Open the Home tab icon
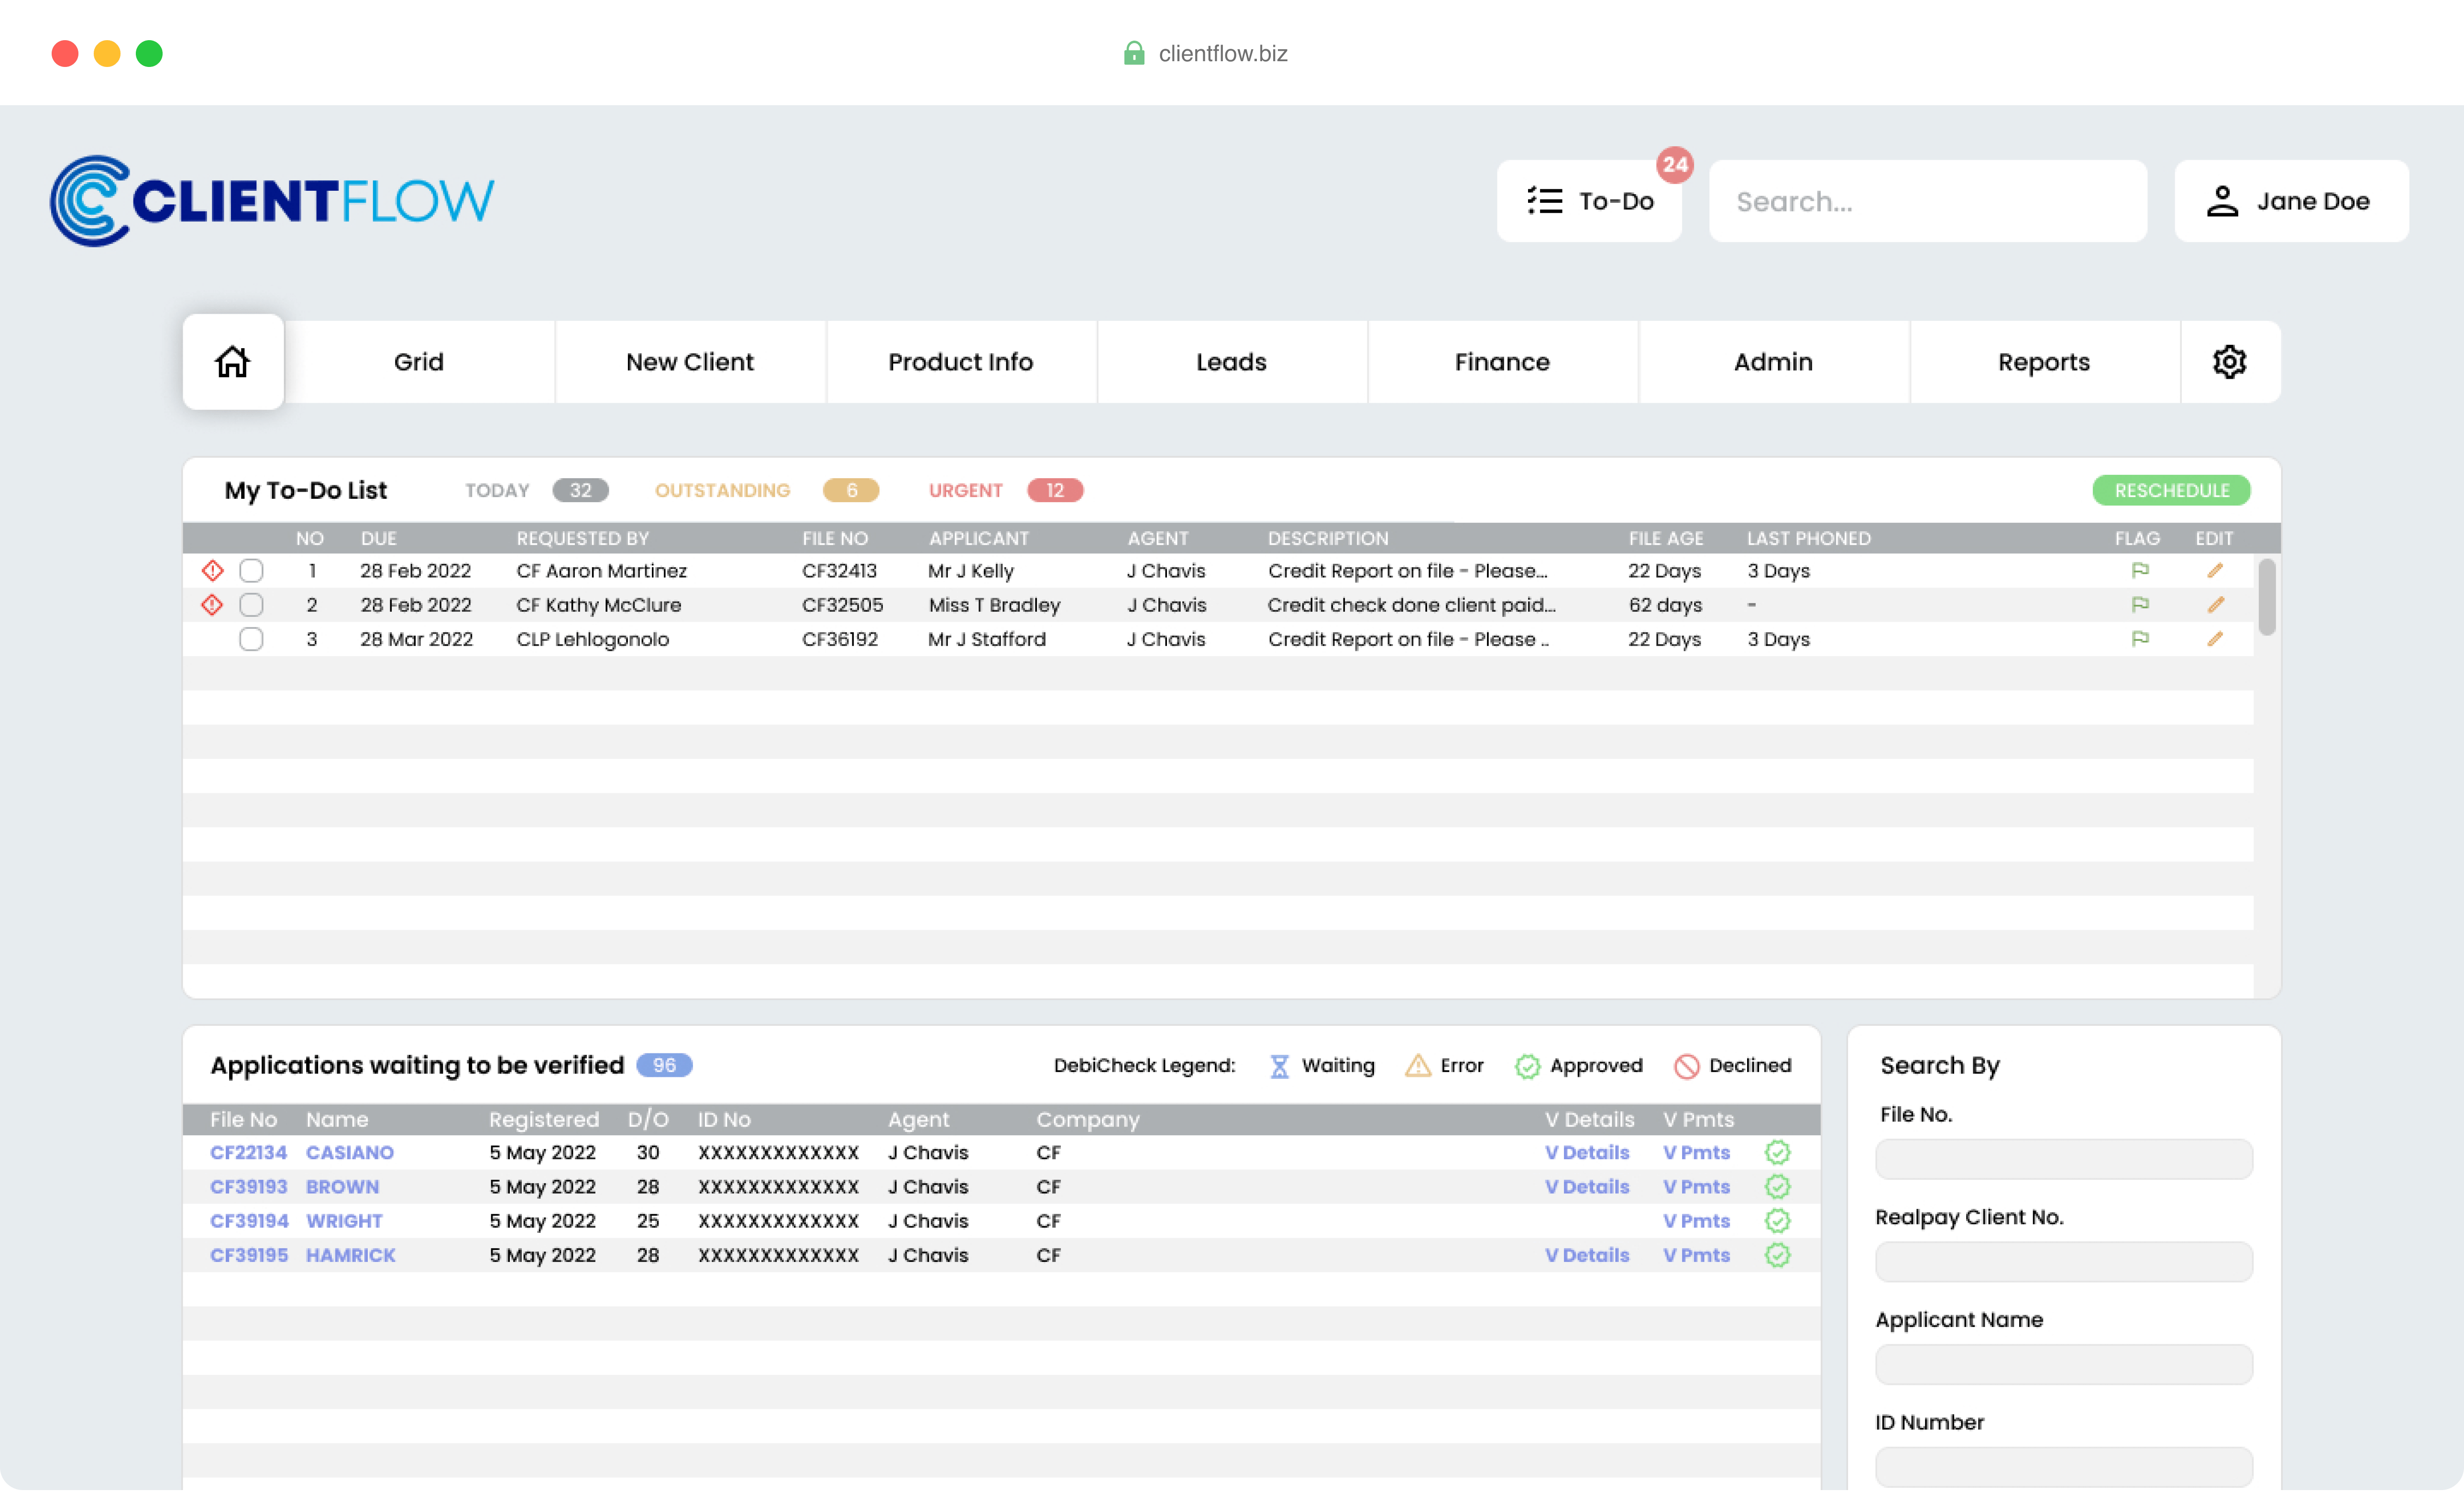Screen dimensions: 2464x1492 click(232, 361)
